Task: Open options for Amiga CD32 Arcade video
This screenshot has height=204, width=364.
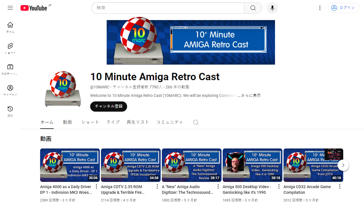Action: [340, 186]
